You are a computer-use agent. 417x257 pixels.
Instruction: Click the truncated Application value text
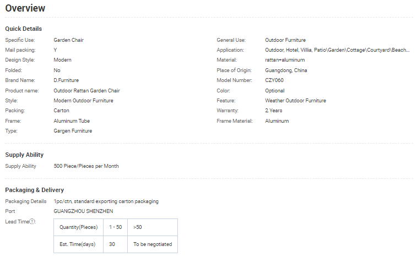coord(337,50)
